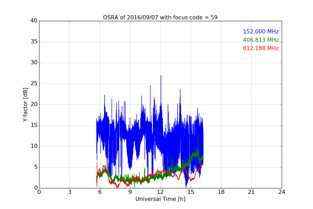Click the plot title 'OSRA of 2016/09/07 with focus code = 59'
This screenshot has height=209, width=313.
point(160,18)
